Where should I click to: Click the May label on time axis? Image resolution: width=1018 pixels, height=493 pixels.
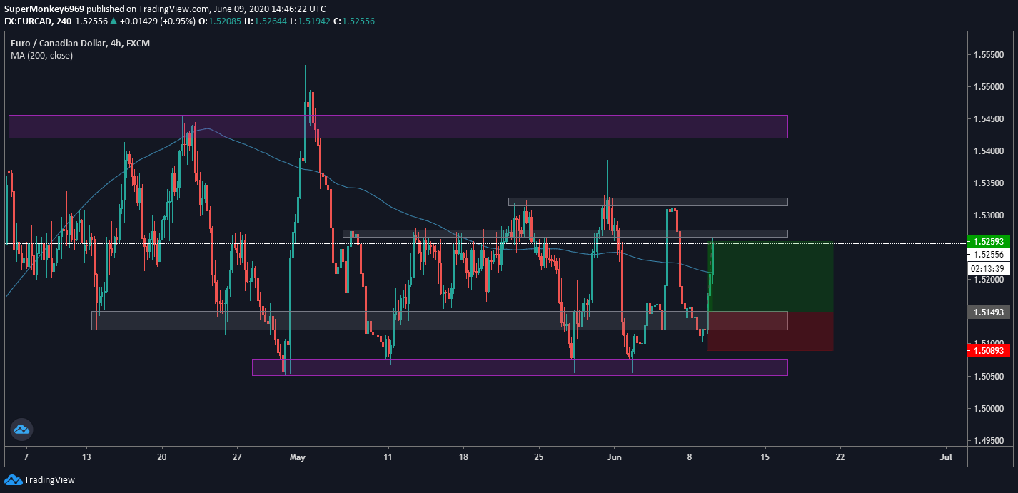point(298,457)
